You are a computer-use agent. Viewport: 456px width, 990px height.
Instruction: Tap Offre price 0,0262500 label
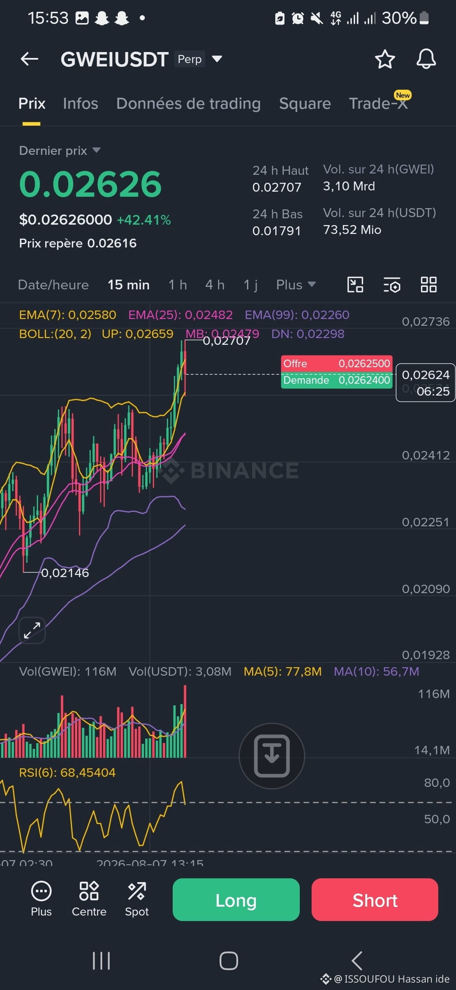pos(337,363)
